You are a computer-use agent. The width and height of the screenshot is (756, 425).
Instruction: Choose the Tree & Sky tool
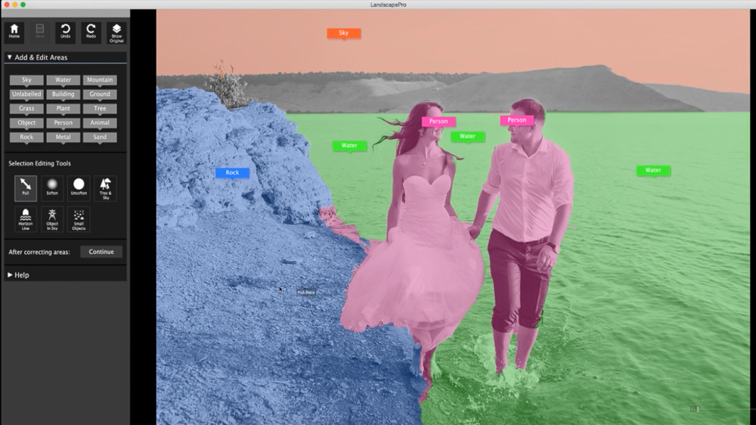click(105, 188)
